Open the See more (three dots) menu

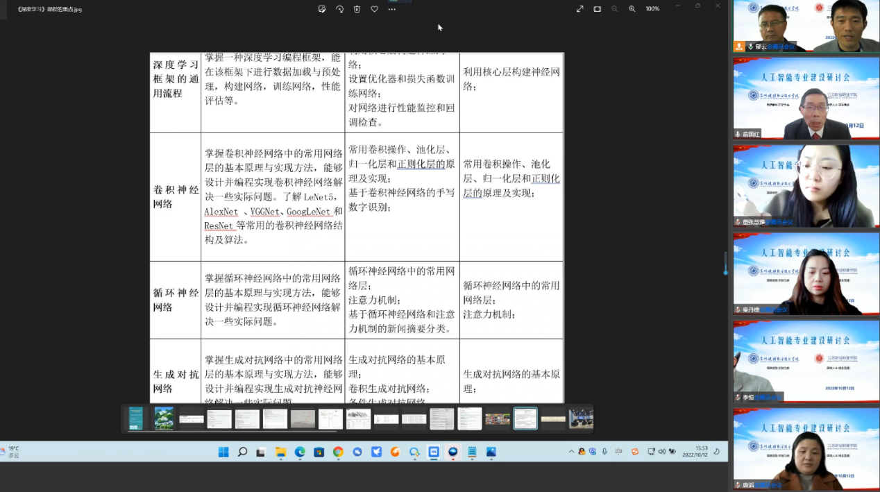pyautogui.click(x=391, y=9)
